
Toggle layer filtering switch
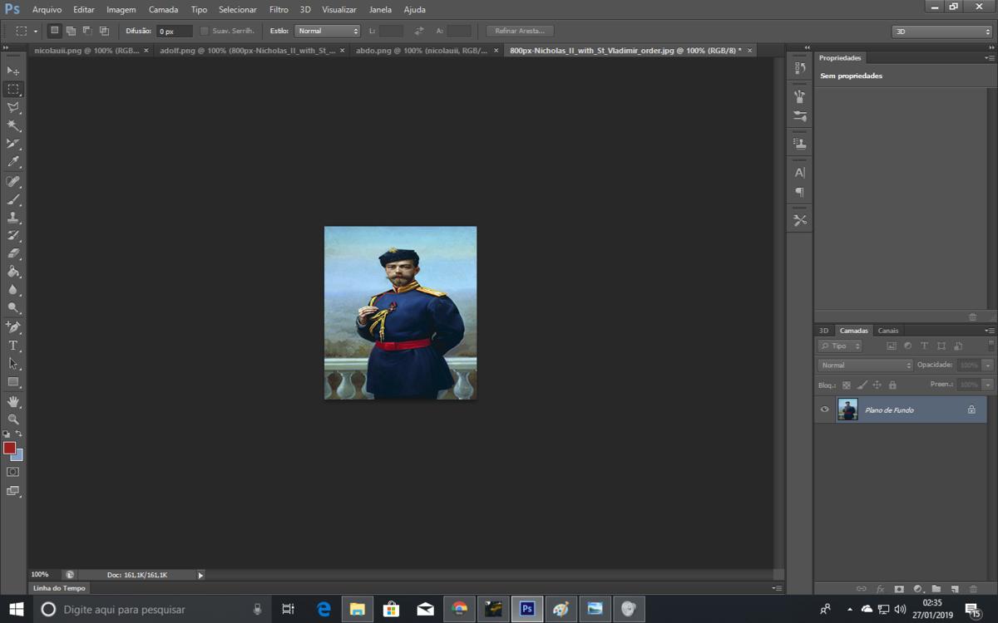[991, 346]
